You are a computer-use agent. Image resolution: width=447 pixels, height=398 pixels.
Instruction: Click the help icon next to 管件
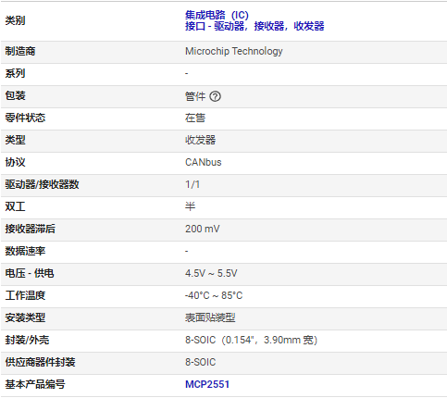click(215, 96)
